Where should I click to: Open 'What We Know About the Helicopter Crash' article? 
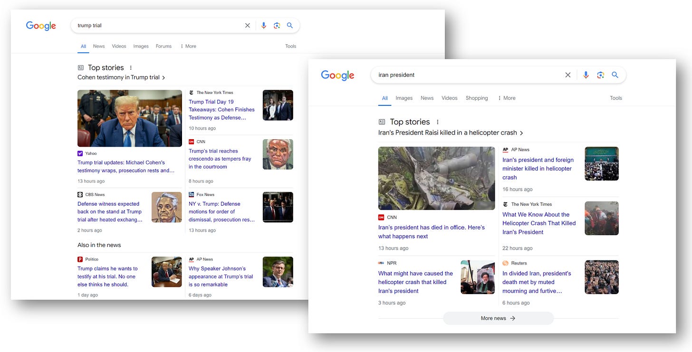click(x=539, y=223)
